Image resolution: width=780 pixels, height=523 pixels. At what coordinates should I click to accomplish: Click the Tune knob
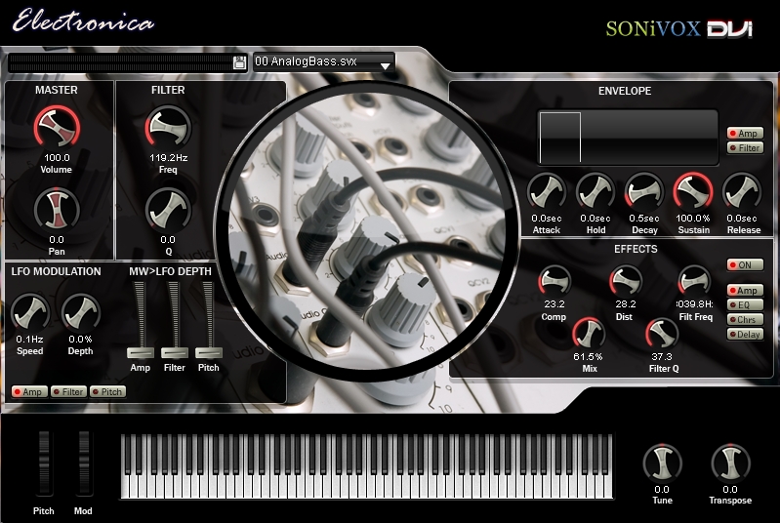click(662, 463)
